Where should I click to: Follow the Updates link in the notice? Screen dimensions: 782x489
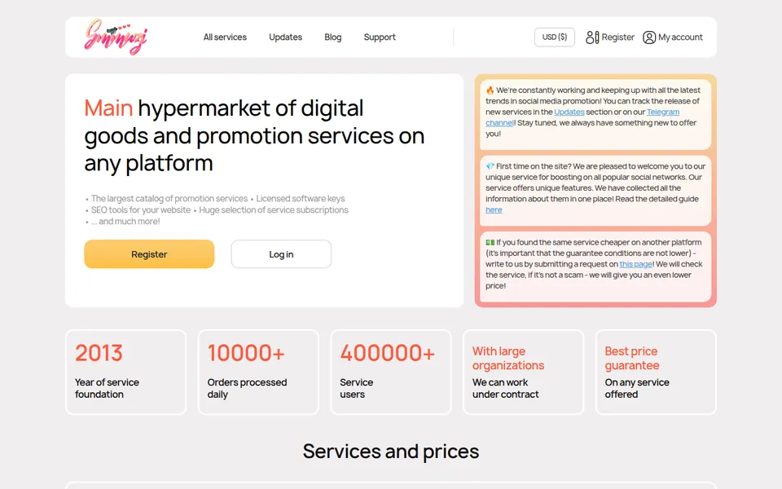(x=569, y=112)
